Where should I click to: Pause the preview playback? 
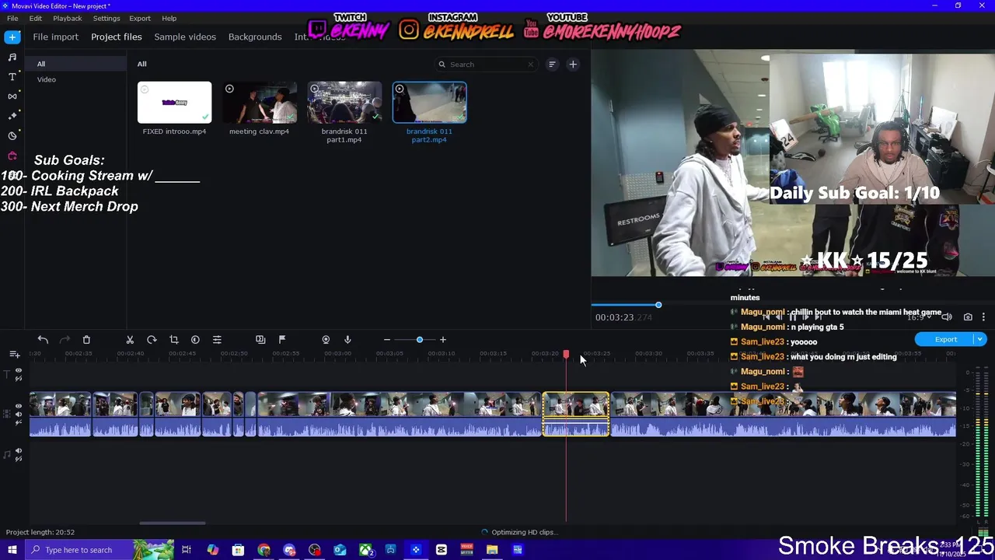click(793, 317)
